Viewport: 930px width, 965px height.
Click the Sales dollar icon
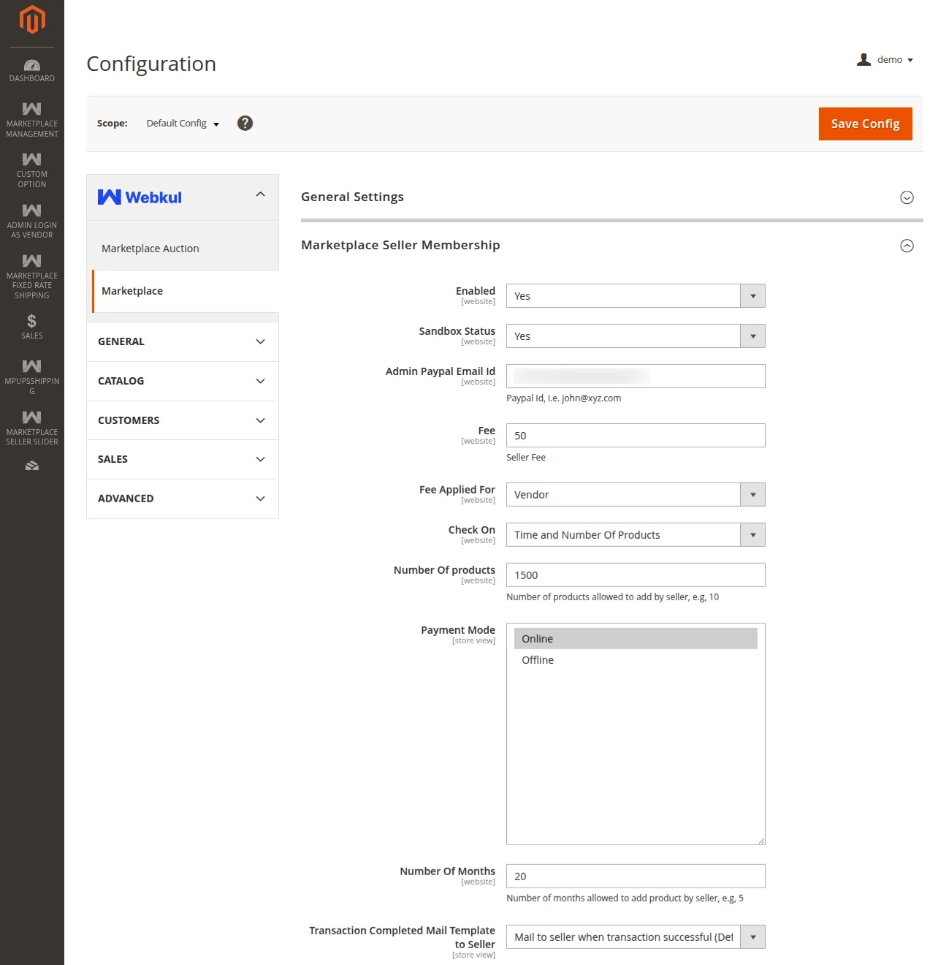pyautogui.click(x=31, y=327)
